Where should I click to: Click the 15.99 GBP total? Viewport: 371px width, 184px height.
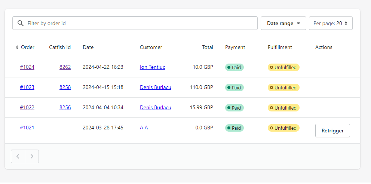pyautogui.click(x=201, y=108)
